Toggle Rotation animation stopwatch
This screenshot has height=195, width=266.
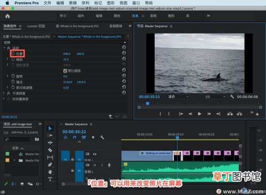(x=13, y=76)
